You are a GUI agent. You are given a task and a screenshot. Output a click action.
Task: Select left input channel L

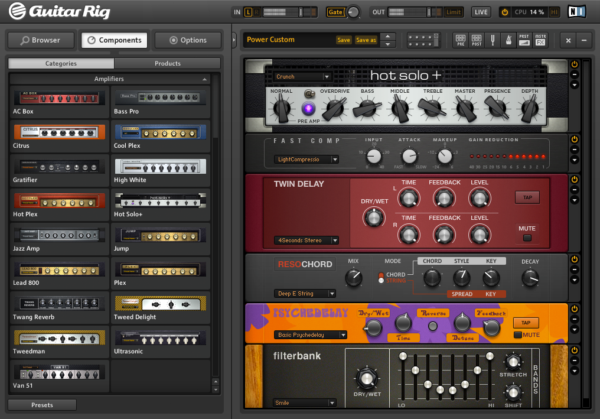click(x=249, y=12)
